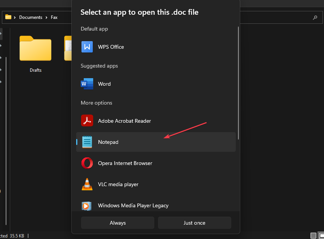Select the Windows Media Player Legacy icon
This screenshot has width=324, height=239.
(87, 206)
